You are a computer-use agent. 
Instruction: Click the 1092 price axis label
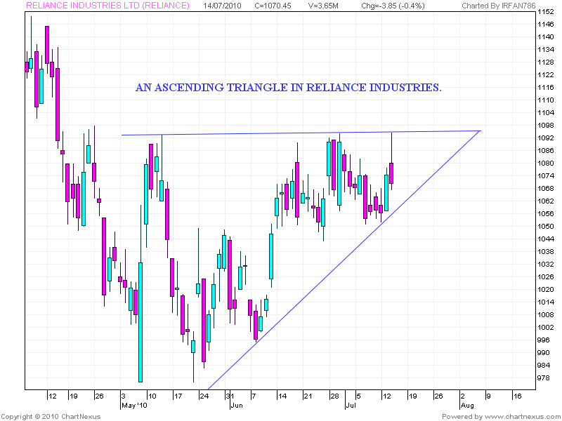(546, 138)
